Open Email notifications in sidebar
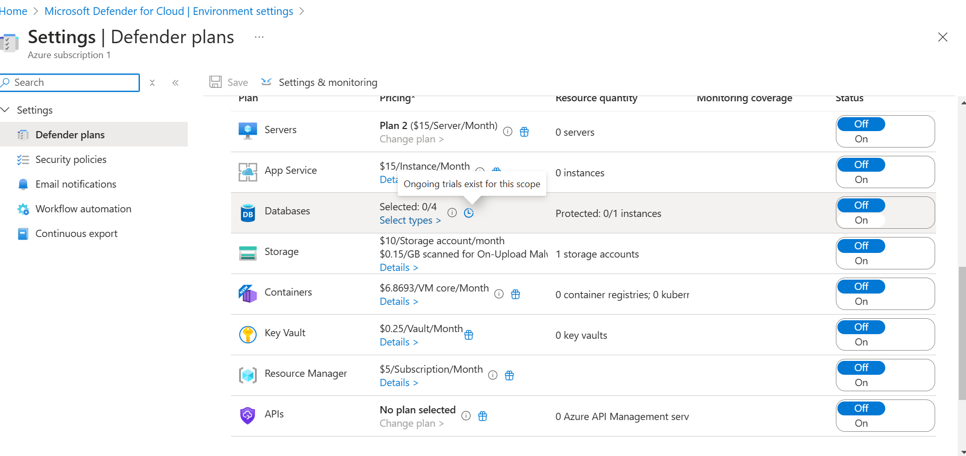 [x=76, y=184]
